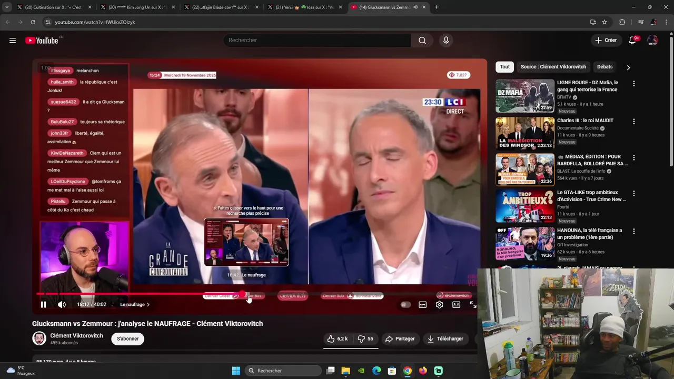Select the 'Débats' filter chip

[x=604, y=67]
